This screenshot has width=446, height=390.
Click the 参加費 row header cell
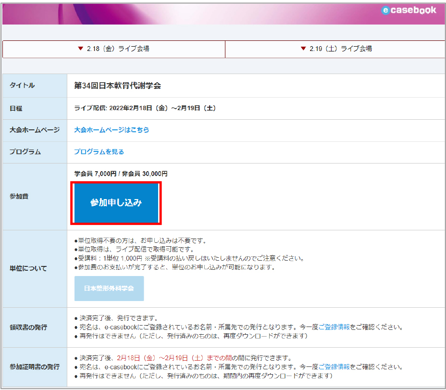(x=35, y=197)
